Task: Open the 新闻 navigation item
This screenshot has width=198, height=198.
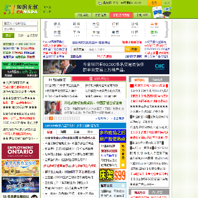Action: coord(76,25)
